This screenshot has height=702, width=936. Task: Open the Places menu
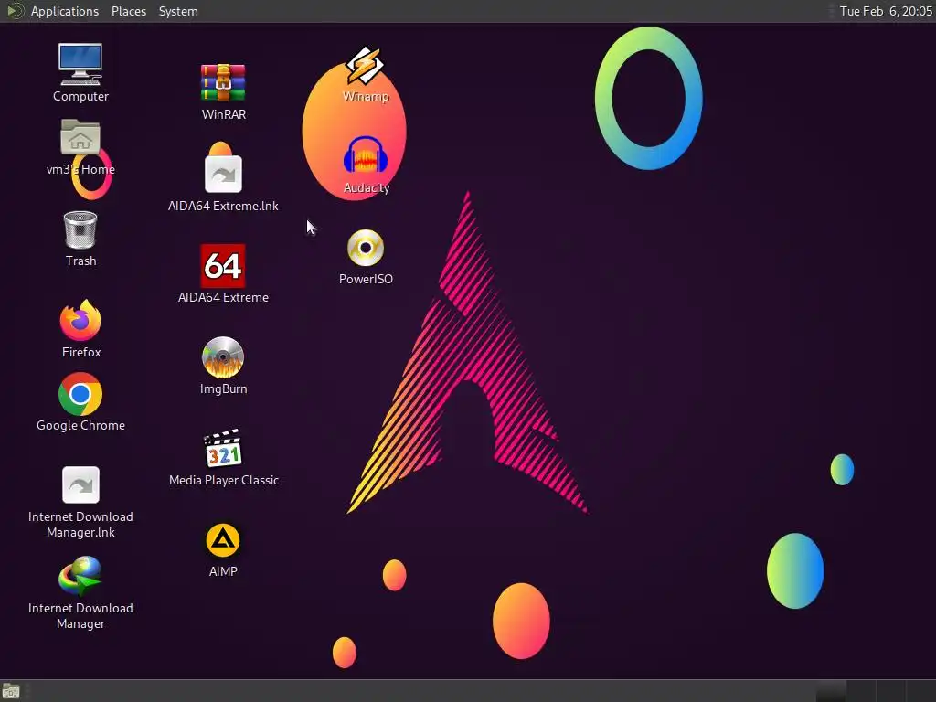pyautogui.click(x=128, y=11)
